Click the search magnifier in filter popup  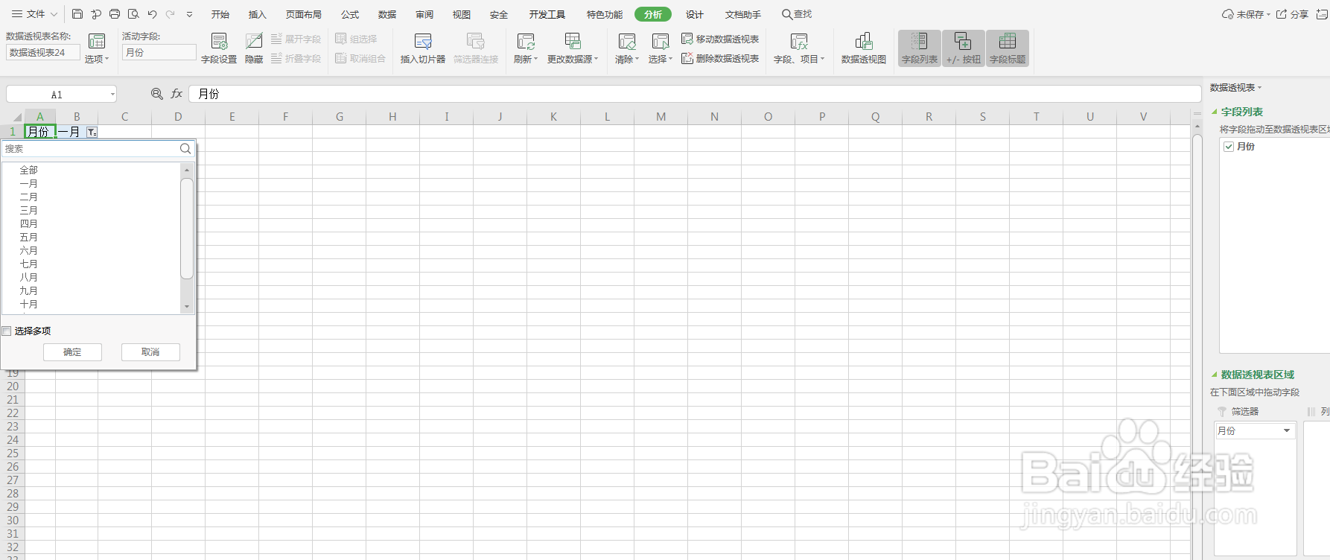tap(185, 149)
